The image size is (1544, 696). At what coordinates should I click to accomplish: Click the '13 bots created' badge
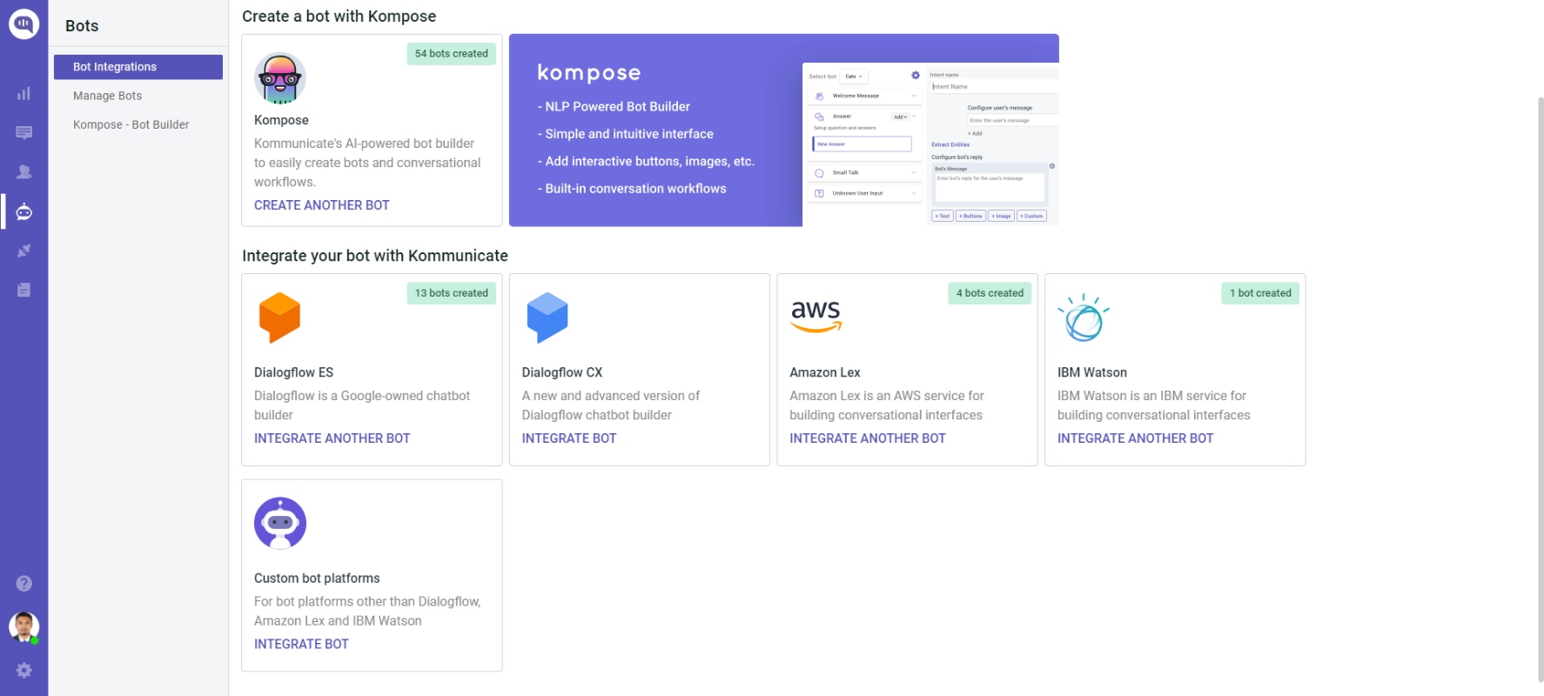pos(452,293)
